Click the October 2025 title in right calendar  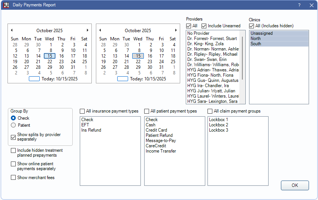138,31
